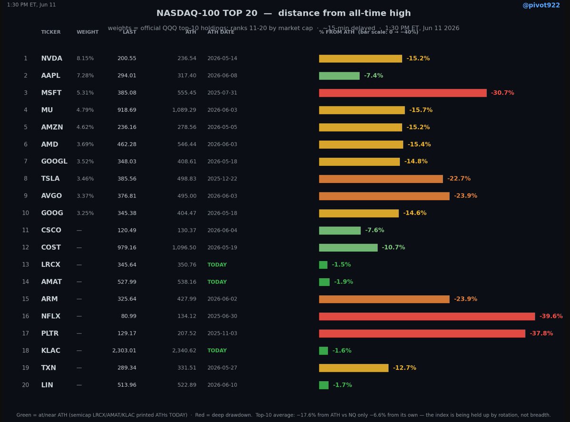Click the GOOG ticker in row 10
The width and height of the screenshot is (570, 422).
click(52, 213)
